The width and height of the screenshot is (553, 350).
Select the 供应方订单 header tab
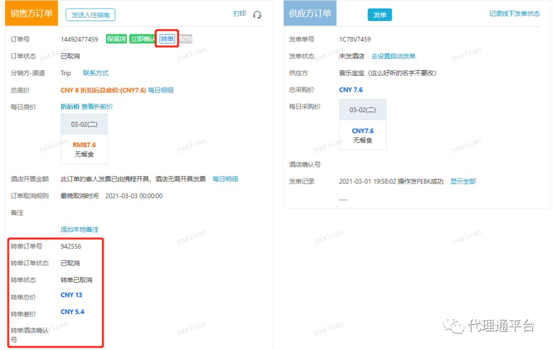pos(310,13)
